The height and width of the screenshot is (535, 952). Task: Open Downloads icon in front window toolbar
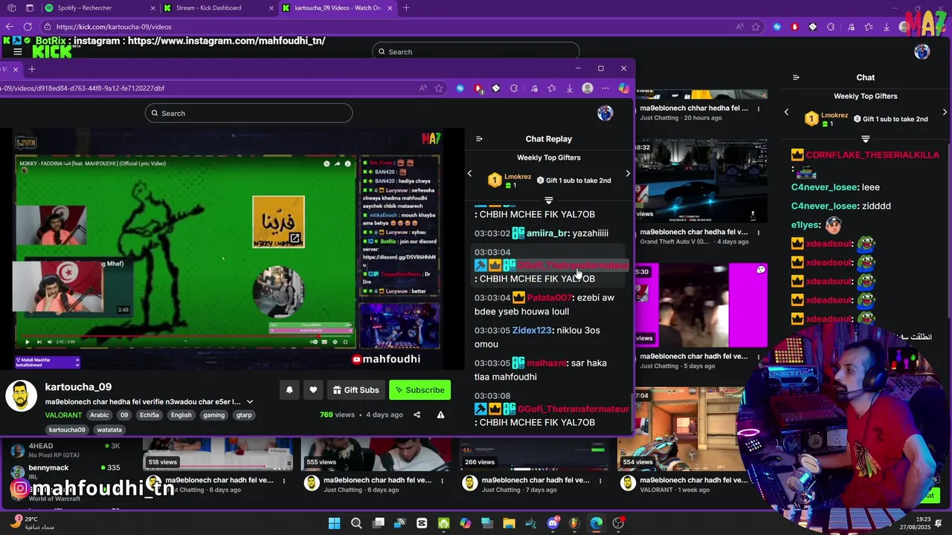pyautogui.click(x=570, y=88)
